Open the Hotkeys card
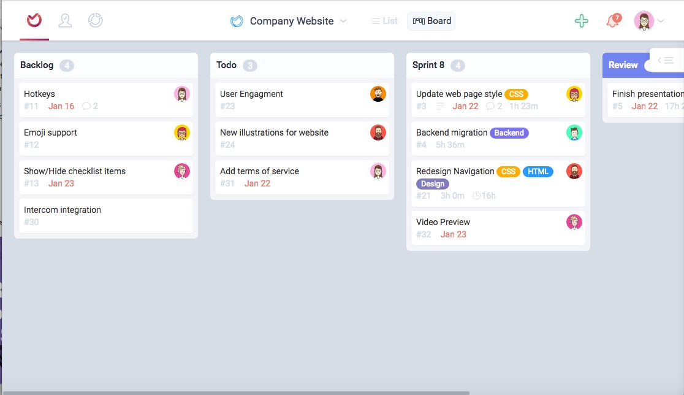684x395 pixels. pyautogui.click(x=106, y=100)
